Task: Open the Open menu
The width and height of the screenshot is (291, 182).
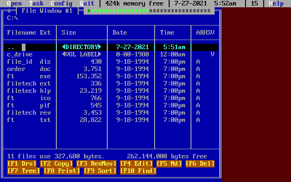Action: pyautogui.click(x=14, y=4)
